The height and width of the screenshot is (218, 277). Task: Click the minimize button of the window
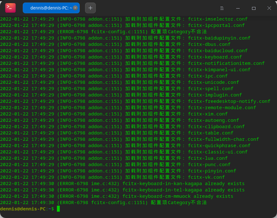click(238, 8)
